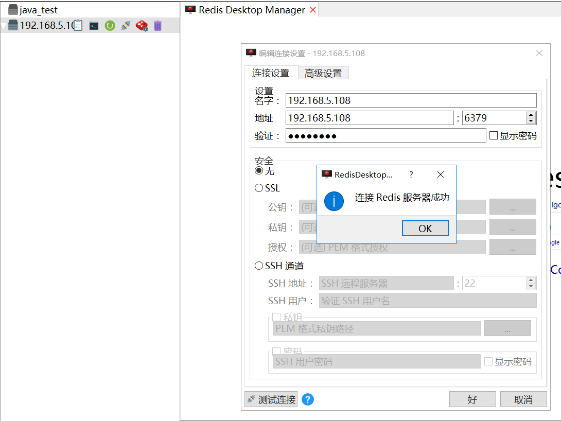This screenshot has width=561, height=421.
Task: Click the 测试连接 button
Action: pos(271,399)
